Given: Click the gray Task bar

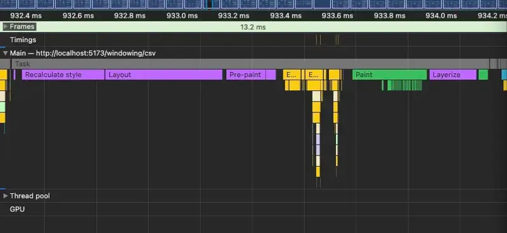Looking at the screenshot, I should 250,64.
